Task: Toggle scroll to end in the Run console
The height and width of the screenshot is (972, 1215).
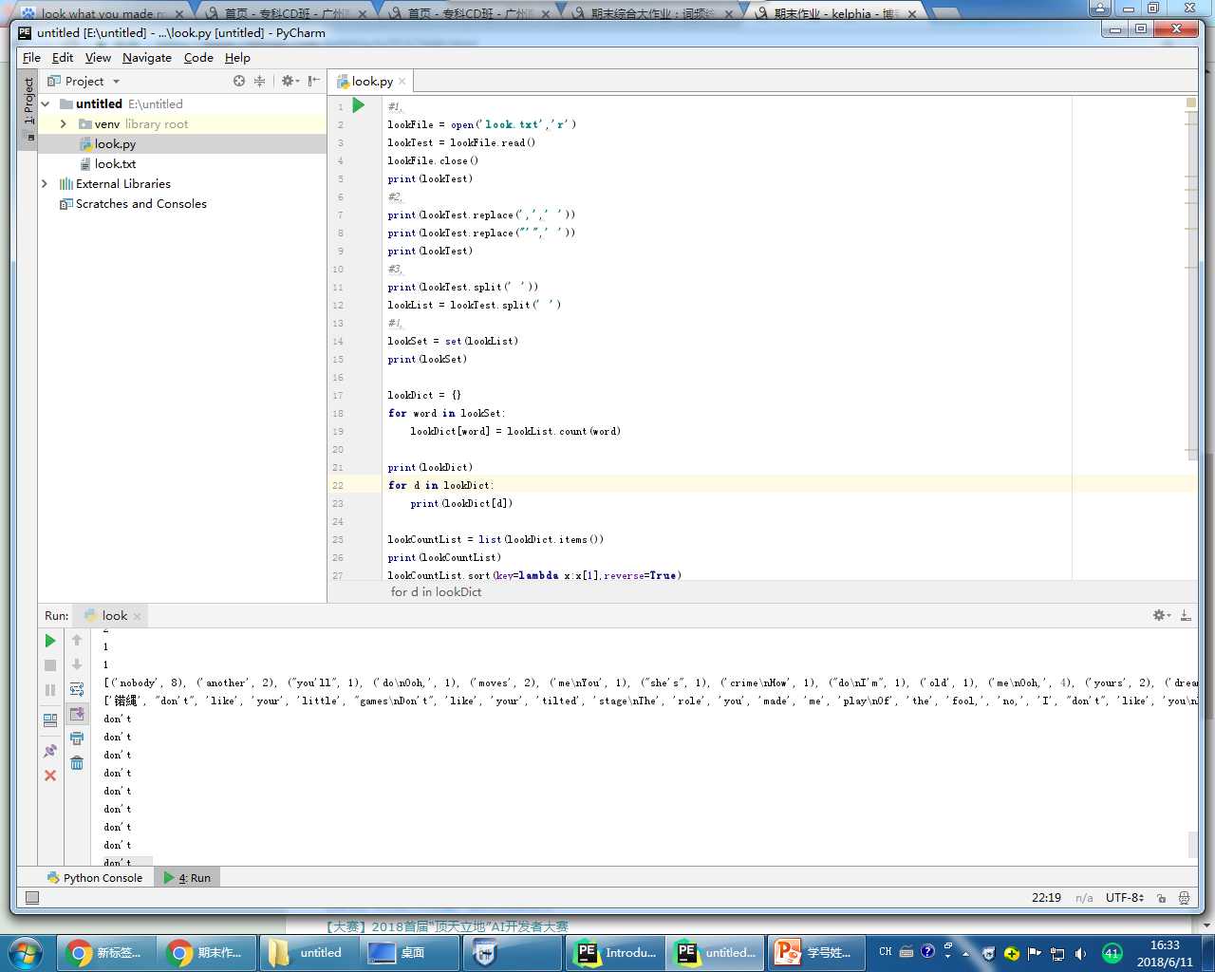Action: tap(77, 714)
